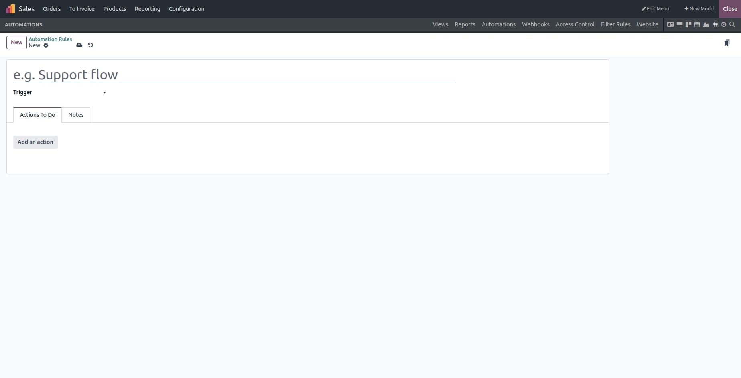Open the kanban view editor icon
Screen dimensions: 741x378
pyautogui.click(x=688, y=24)
